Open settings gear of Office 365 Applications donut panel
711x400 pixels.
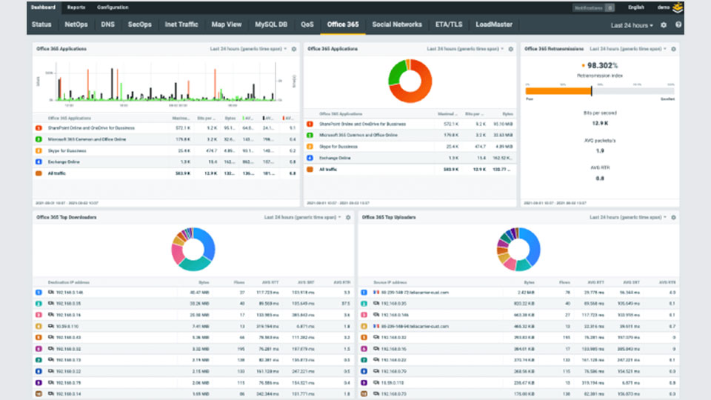pos(510,49)
